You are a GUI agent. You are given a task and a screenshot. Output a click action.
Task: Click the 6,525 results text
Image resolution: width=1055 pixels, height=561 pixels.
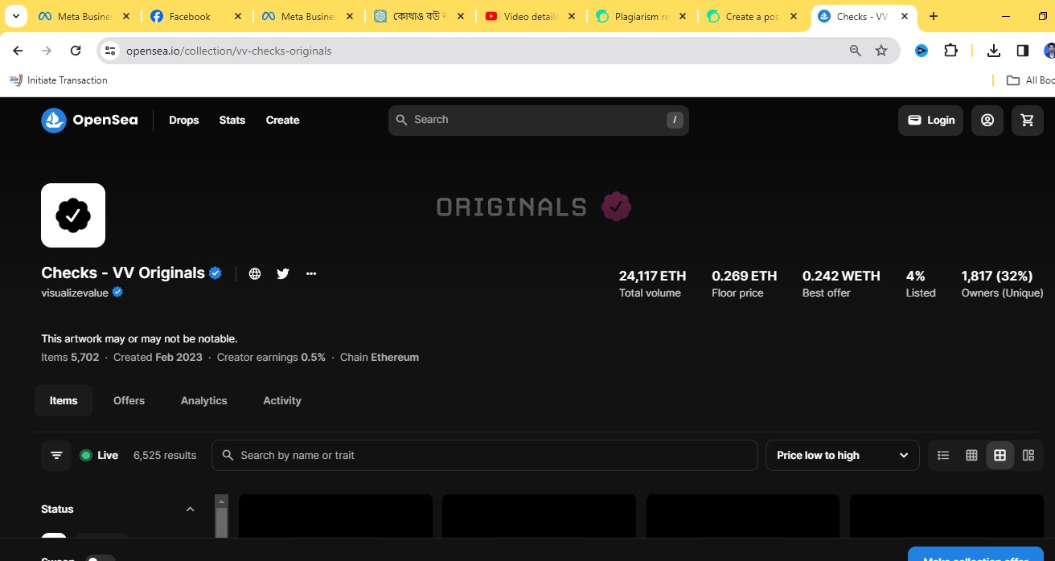click(165, 456)
